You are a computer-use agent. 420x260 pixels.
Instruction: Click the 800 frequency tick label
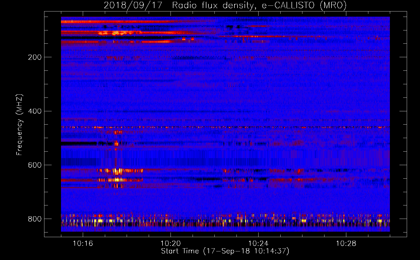tap(35, 219)
